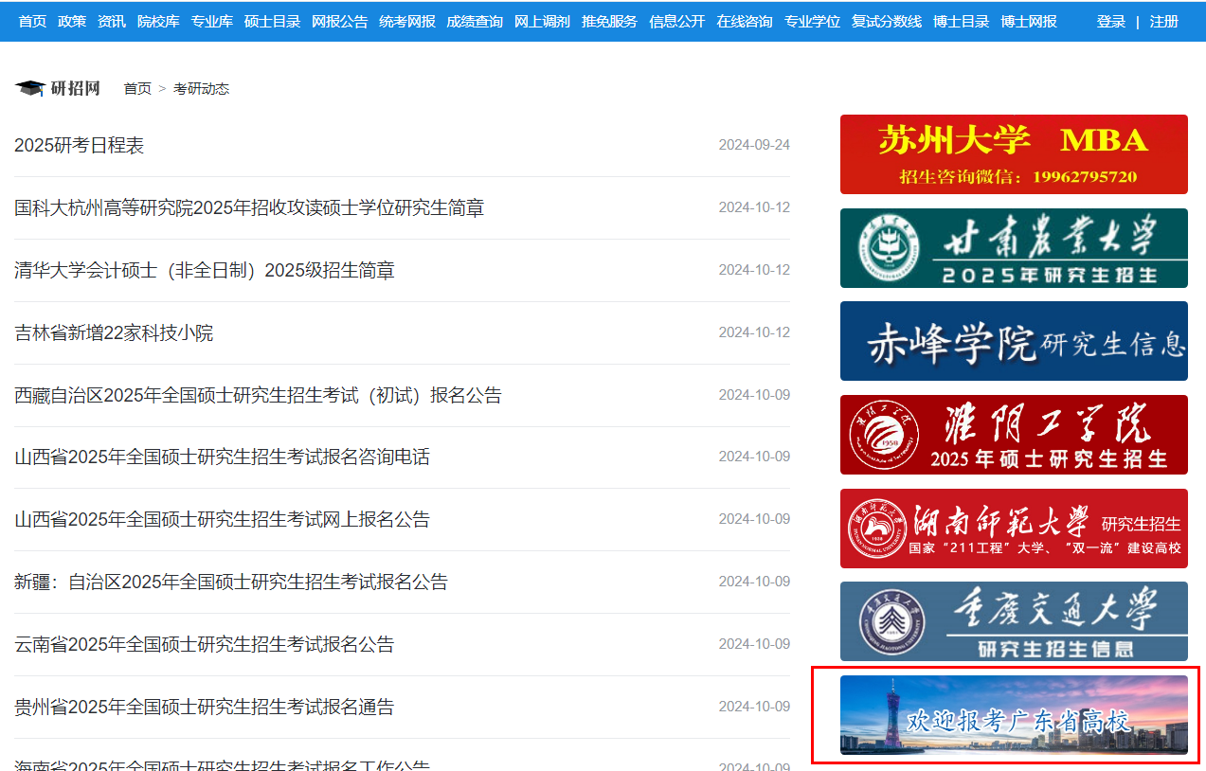Viewport: 1206px width, 771px height.
Task: Open 清华大学会计硕士 2025级招生简章 article
Action: [x=205, y=271]
